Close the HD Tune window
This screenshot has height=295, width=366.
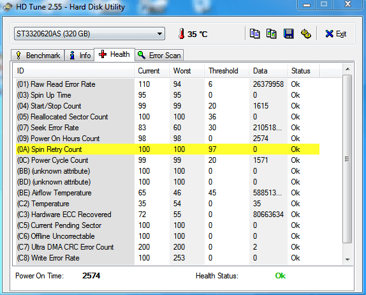(348, 4)
